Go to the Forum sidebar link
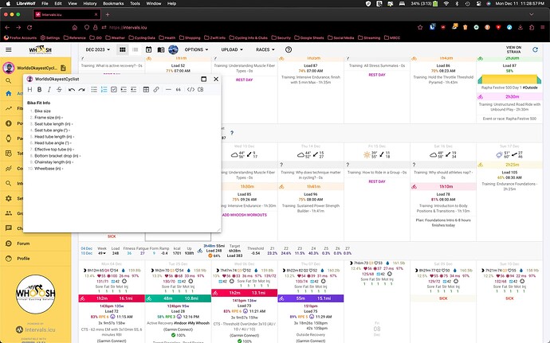 tap(23, 244)
